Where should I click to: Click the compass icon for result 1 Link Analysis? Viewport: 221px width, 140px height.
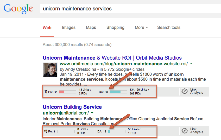pos(185,91)
